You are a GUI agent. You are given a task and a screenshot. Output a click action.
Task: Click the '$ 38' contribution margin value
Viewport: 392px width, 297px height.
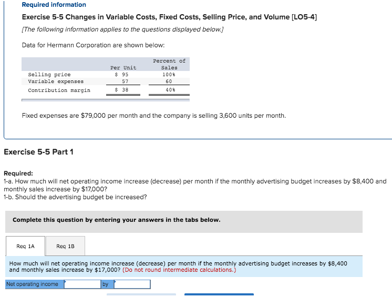pyautogui.click(x=121, y=89)
